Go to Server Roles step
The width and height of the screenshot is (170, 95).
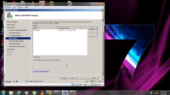point(11,25)
